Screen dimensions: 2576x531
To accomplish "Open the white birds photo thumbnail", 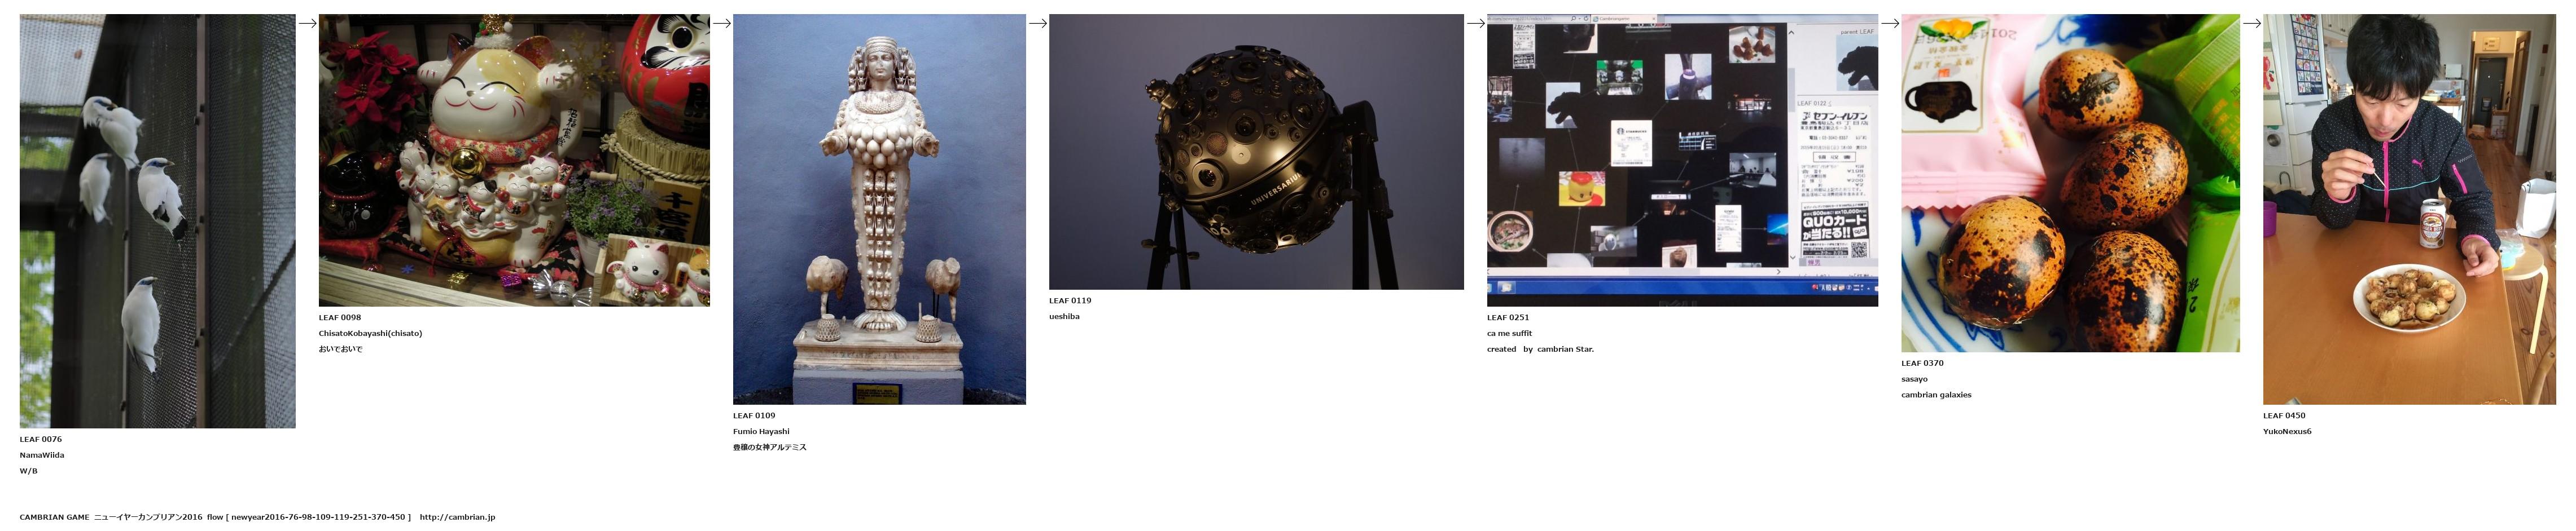I will coord(157,220).
